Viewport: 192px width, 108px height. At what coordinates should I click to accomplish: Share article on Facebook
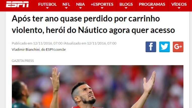151,47
